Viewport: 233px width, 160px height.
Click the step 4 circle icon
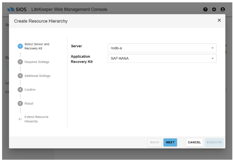20,90
